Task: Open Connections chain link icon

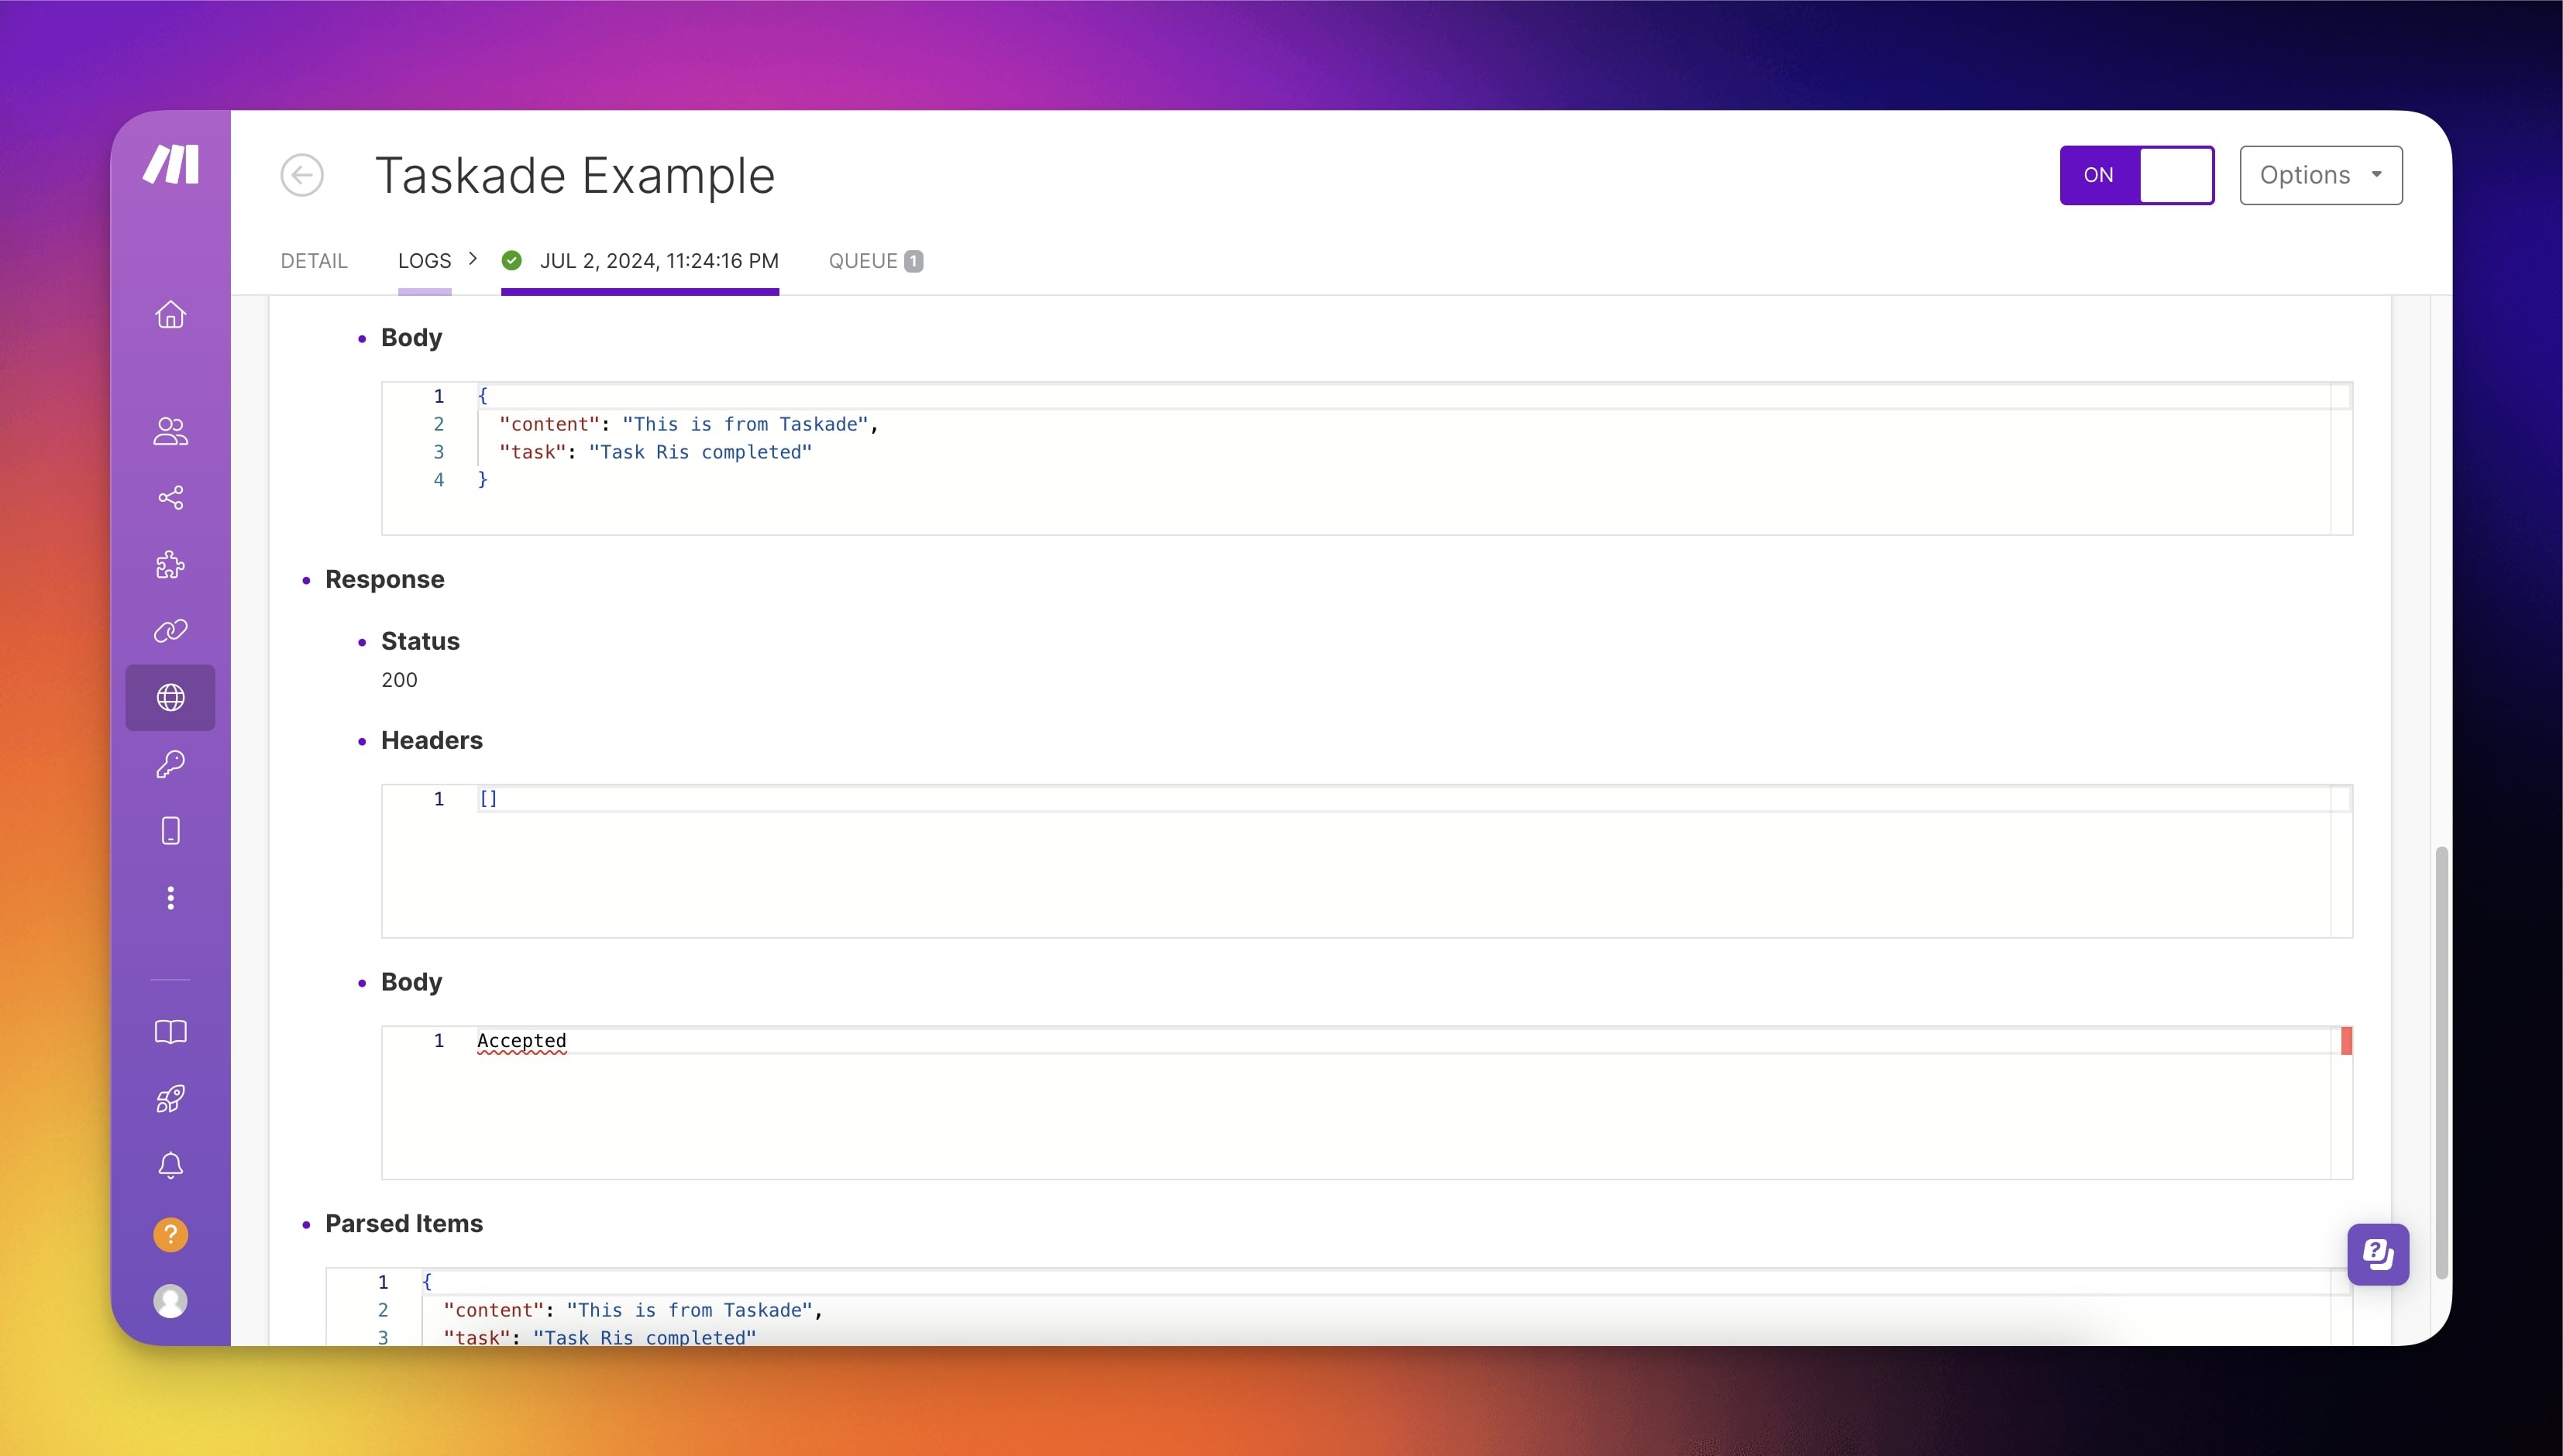Action: [170, 631]
